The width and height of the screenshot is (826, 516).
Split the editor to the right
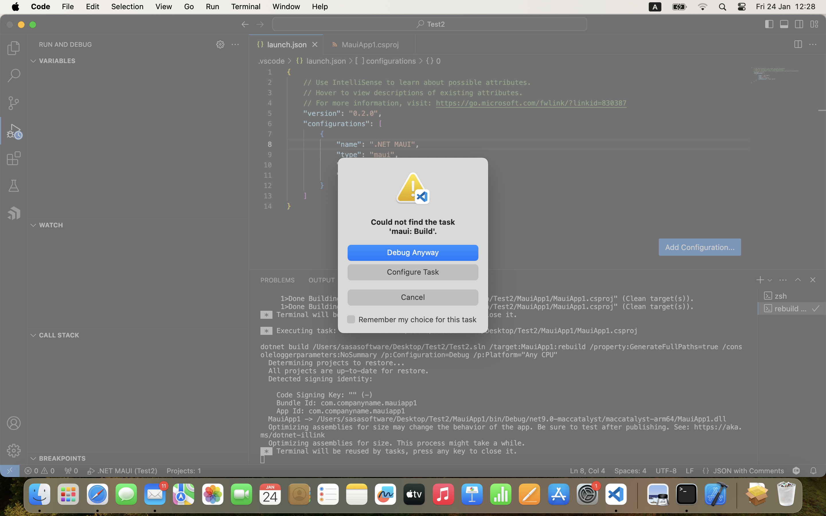point(798,44)
